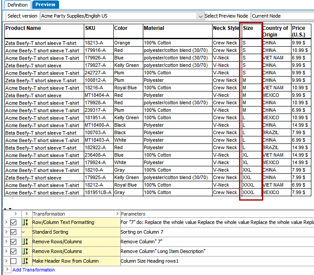Viewport: 314px width, 275px height.
Task: Enable the Make Header Row from Column checkbox
Action: click(14, 261)
